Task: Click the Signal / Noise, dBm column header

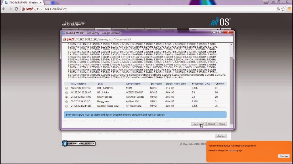Action: coord(176,84)
